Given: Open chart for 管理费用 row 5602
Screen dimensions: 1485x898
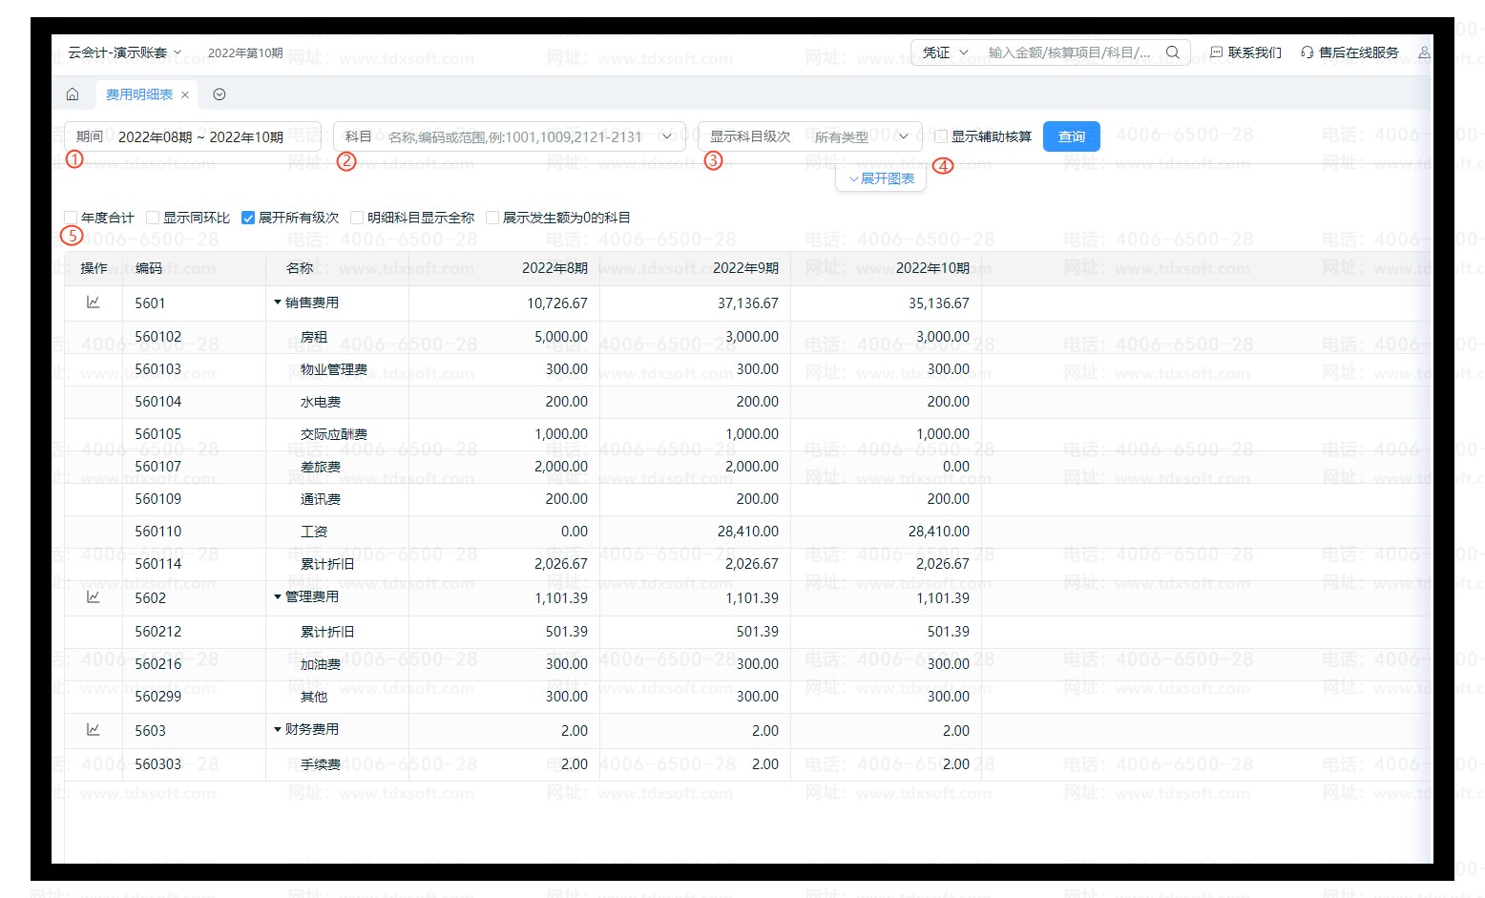Looking at the screenshot, I should click(94, 597).
